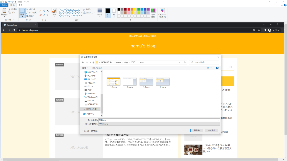
Task: Open the File (ファイル) tab
Action: click(4, 5)
